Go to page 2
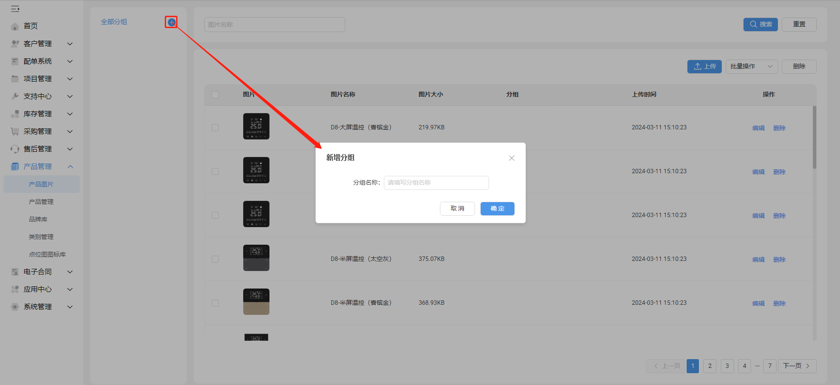The image size is (840, 385). (710, 366)
